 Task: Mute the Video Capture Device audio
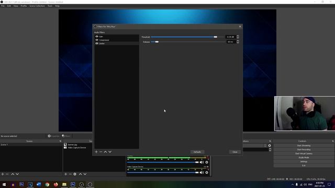click(x=202, y=172)
